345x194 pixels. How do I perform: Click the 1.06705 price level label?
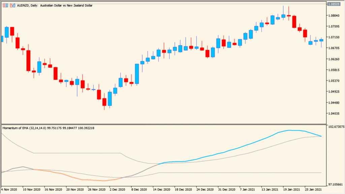coord(334,48)
